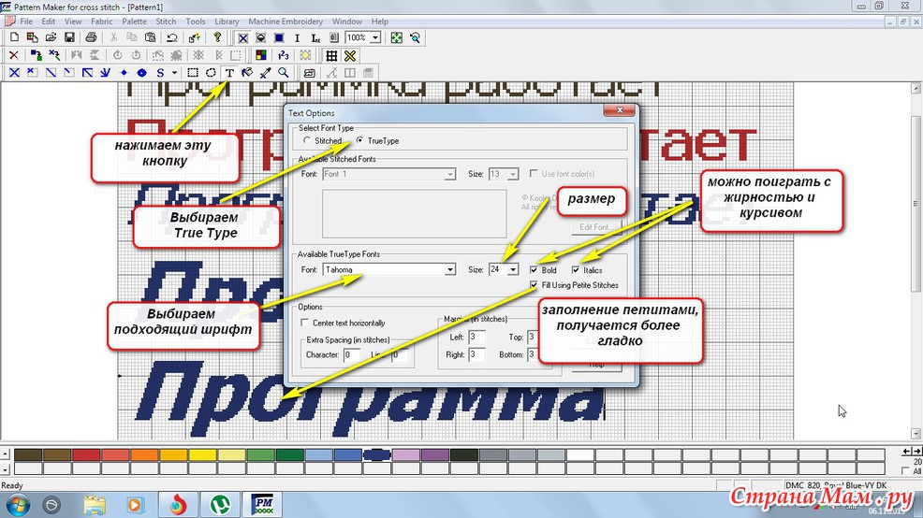This screenshot has width=923, height=518.
Task: Click palette scroll down arrow
Action: pyautogui.click(x=6, y=469)
